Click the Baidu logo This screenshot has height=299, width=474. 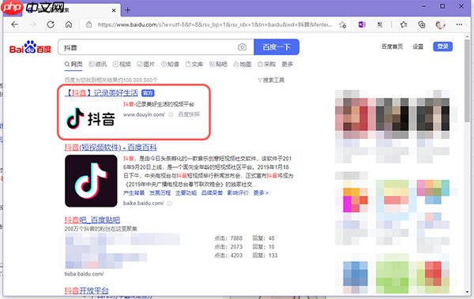click(x=30, y=47)
